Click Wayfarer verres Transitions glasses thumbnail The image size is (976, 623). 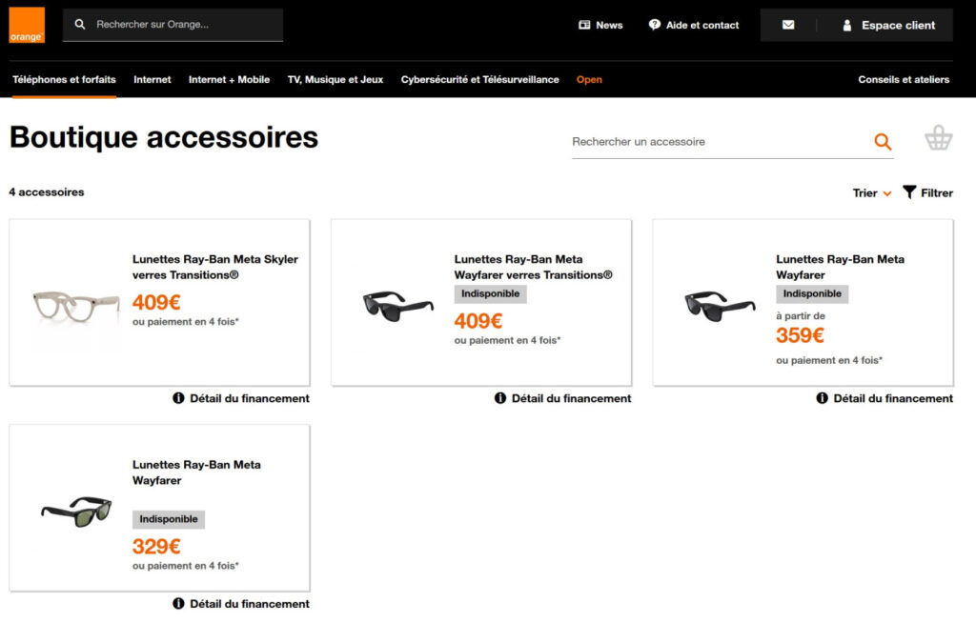coord(397,306)
